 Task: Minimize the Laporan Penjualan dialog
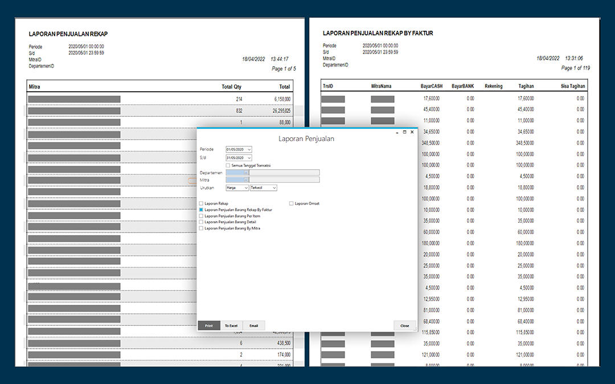[397, 133]
